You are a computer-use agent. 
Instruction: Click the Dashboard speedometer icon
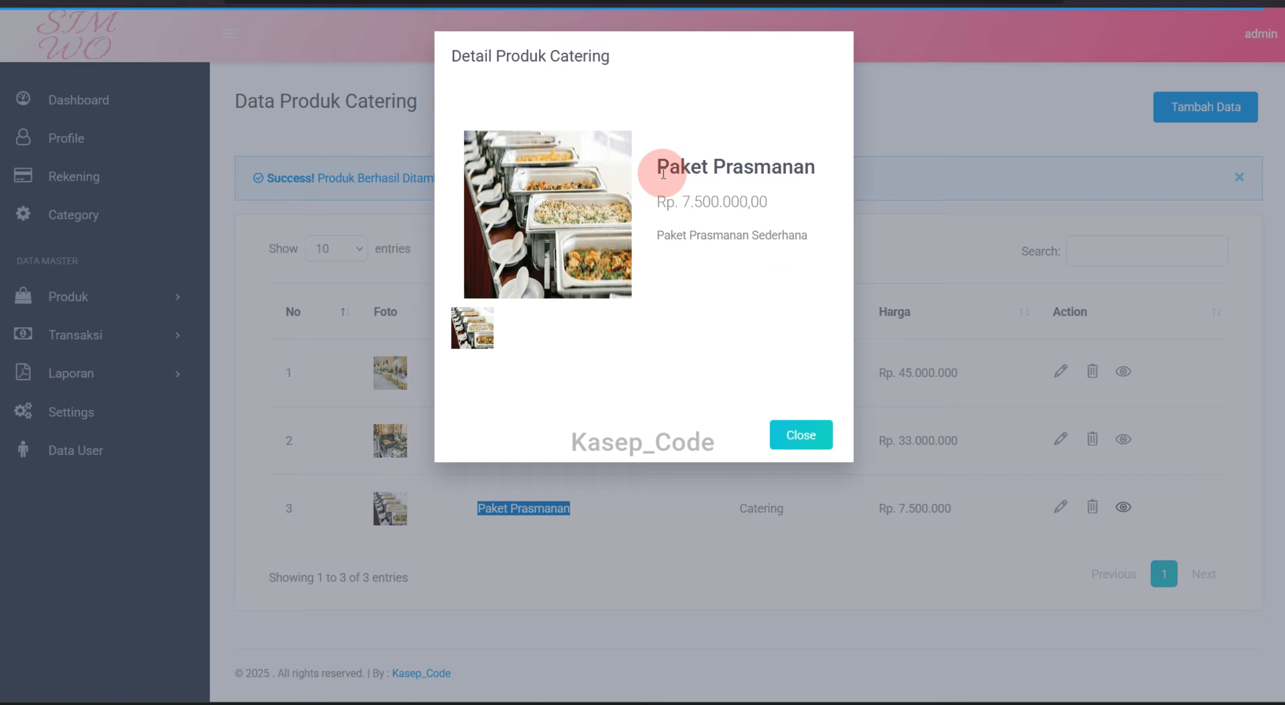click(x=23, y=99)
